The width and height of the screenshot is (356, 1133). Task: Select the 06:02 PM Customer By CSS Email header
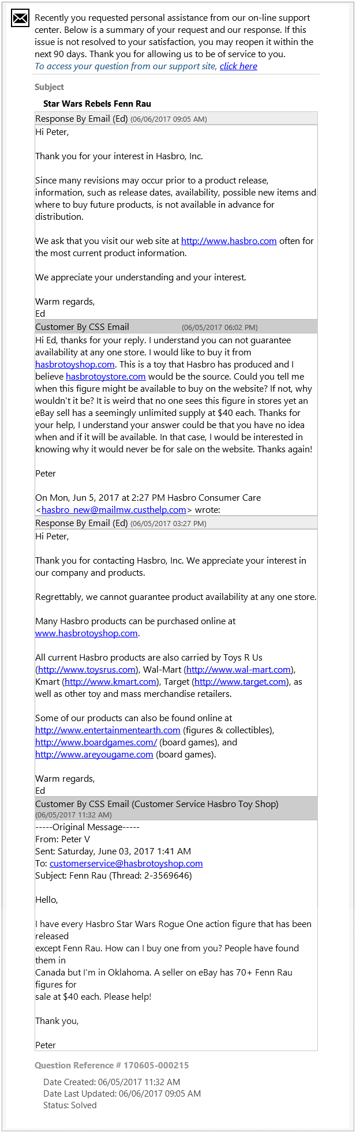coord(176,327)
